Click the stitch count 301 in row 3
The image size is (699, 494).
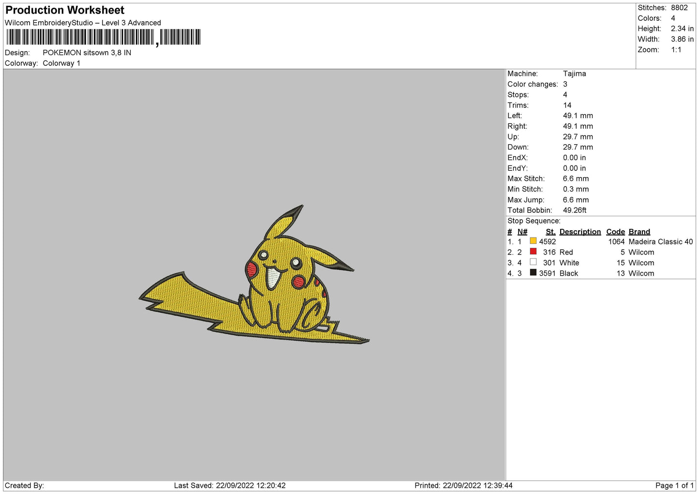click(549, 263)
